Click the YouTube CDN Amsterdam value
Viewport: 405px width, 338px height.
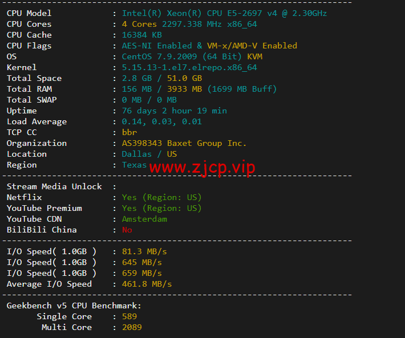pyautogui.click(x=144, y=219)
